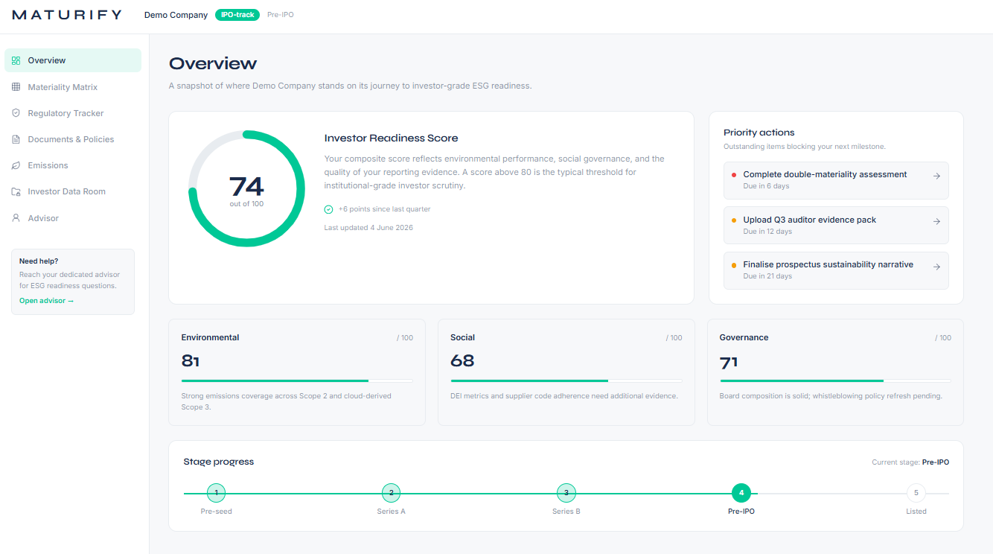Image resolution: width=993 pixels, height=554 pixels.
Task: Open the Investor Data Room
Action: 73,191
